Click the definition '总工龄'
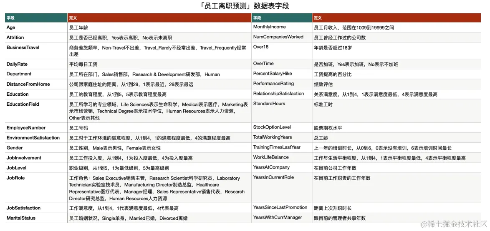The height and width of the screenshot is (231, 490). 321,137
